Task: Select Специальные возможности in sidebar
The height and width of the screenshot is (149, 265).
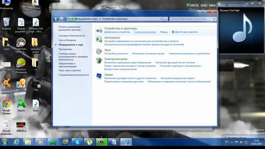Action: (x=74, y=75)
